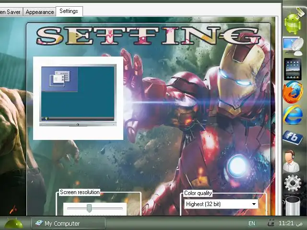Screen dimensions: 307x230
Task: Click the 11:21 taskbar clock
Action: pos(290,223)
